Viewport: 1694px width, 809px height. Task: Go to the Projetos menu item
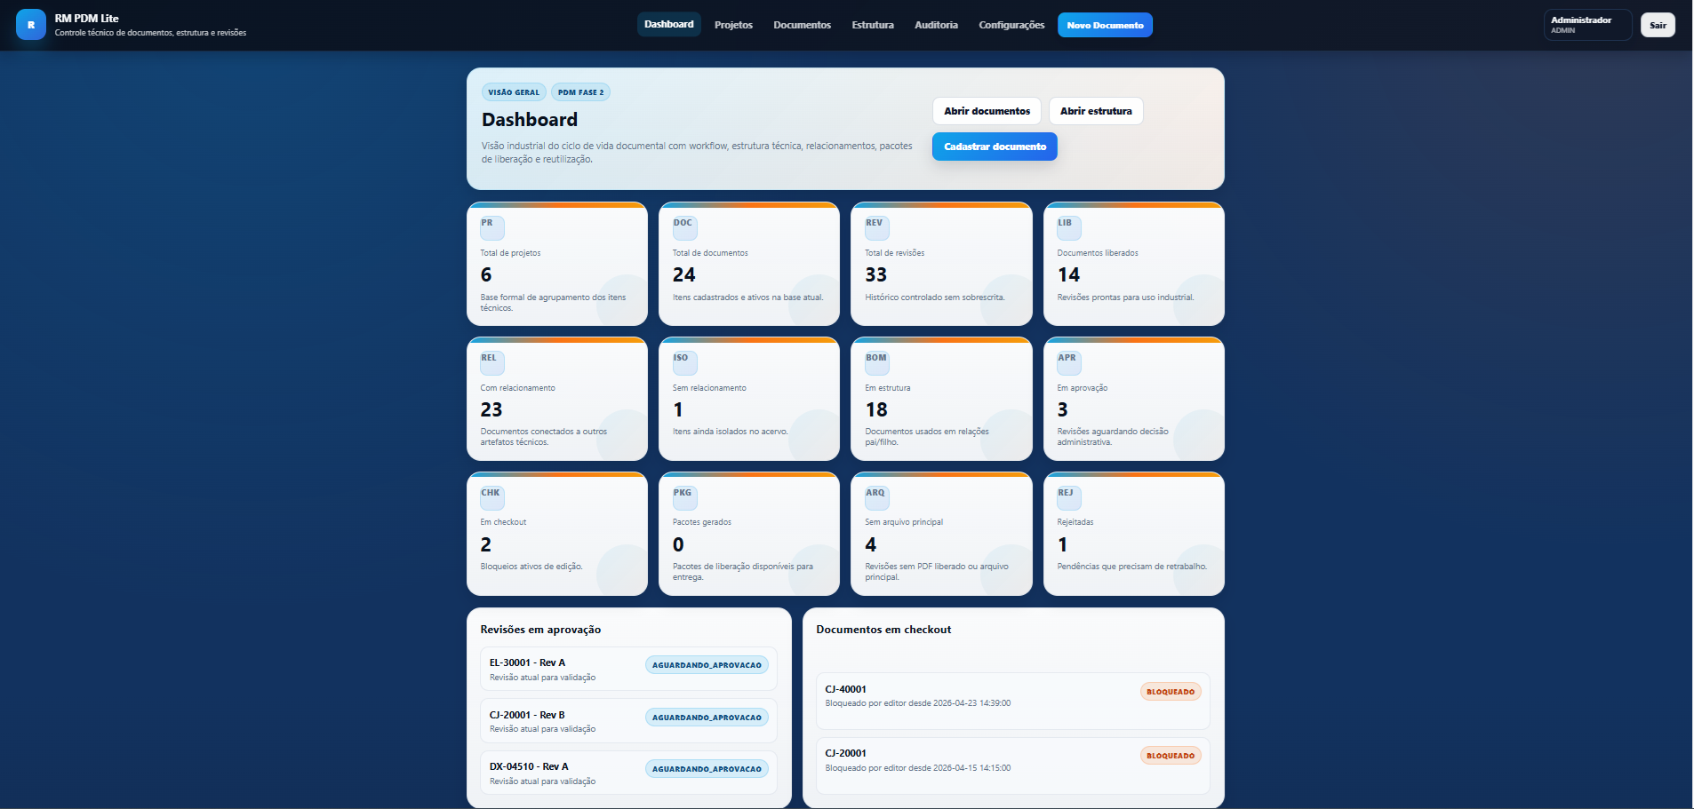(733, 25)
